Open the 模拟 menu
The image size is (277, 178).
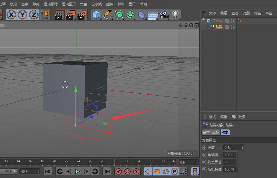(13, 4)
